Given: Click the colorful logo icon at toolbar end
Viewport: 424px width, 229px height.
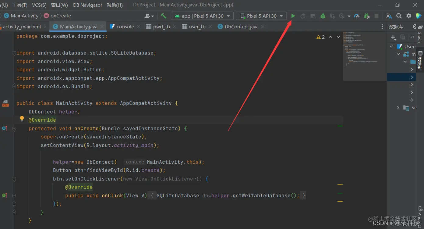Looking at the screenshot, I should point(419,16).
